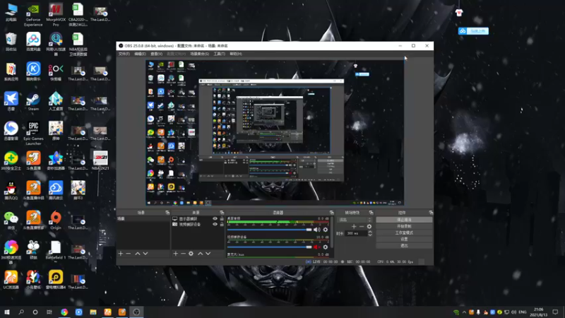Open the Edit menu in OBS
The width and height of the screenshot is (565, 318).
tap(140, 54)
